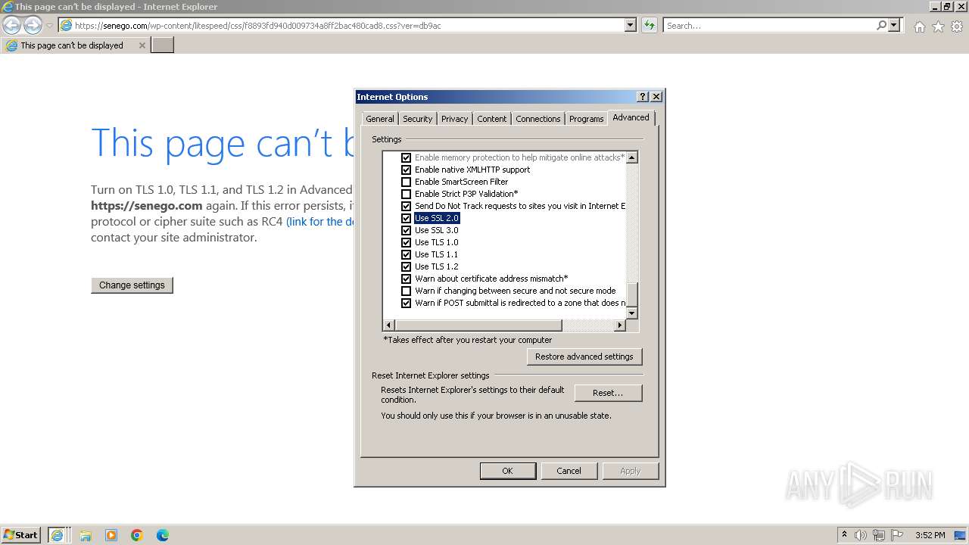Image resolution: width=969 pixels, height=545 pixels.
Task: Switch to the Security tab
Action: [x=417, y=119]
